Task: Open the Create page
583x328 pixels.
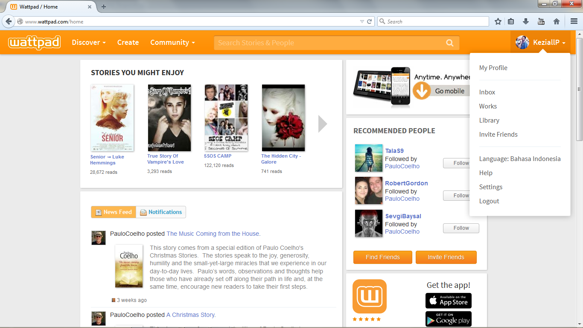Action: pos(128,42)
